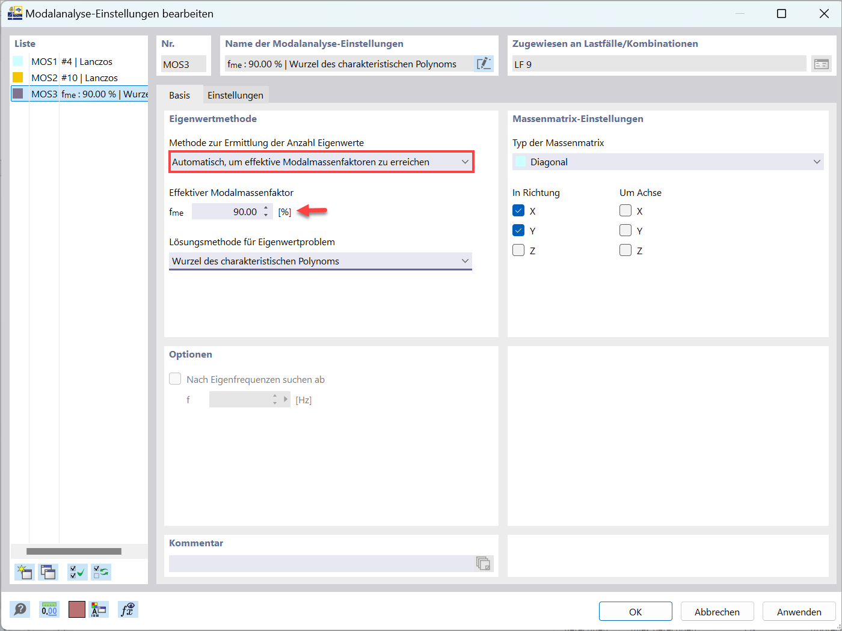Enable In Richtung Z checkbox
This screenshot has width=842, height=631.
tap(518, 251)
